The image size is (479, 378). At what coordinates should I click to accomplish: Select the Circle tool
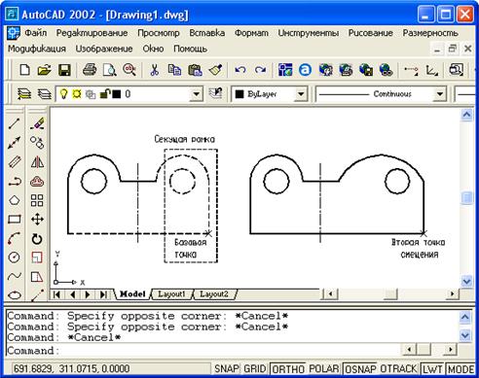coord(14,258)
